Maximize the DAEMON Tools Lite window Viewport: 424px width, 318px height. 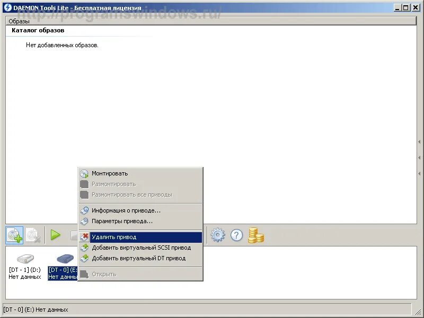click(405, 8)
